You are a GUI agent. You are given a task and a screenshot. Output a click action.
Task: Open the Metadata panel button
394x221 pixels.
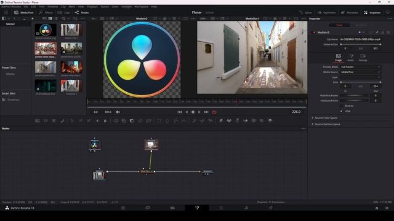(x=350, y=12)
